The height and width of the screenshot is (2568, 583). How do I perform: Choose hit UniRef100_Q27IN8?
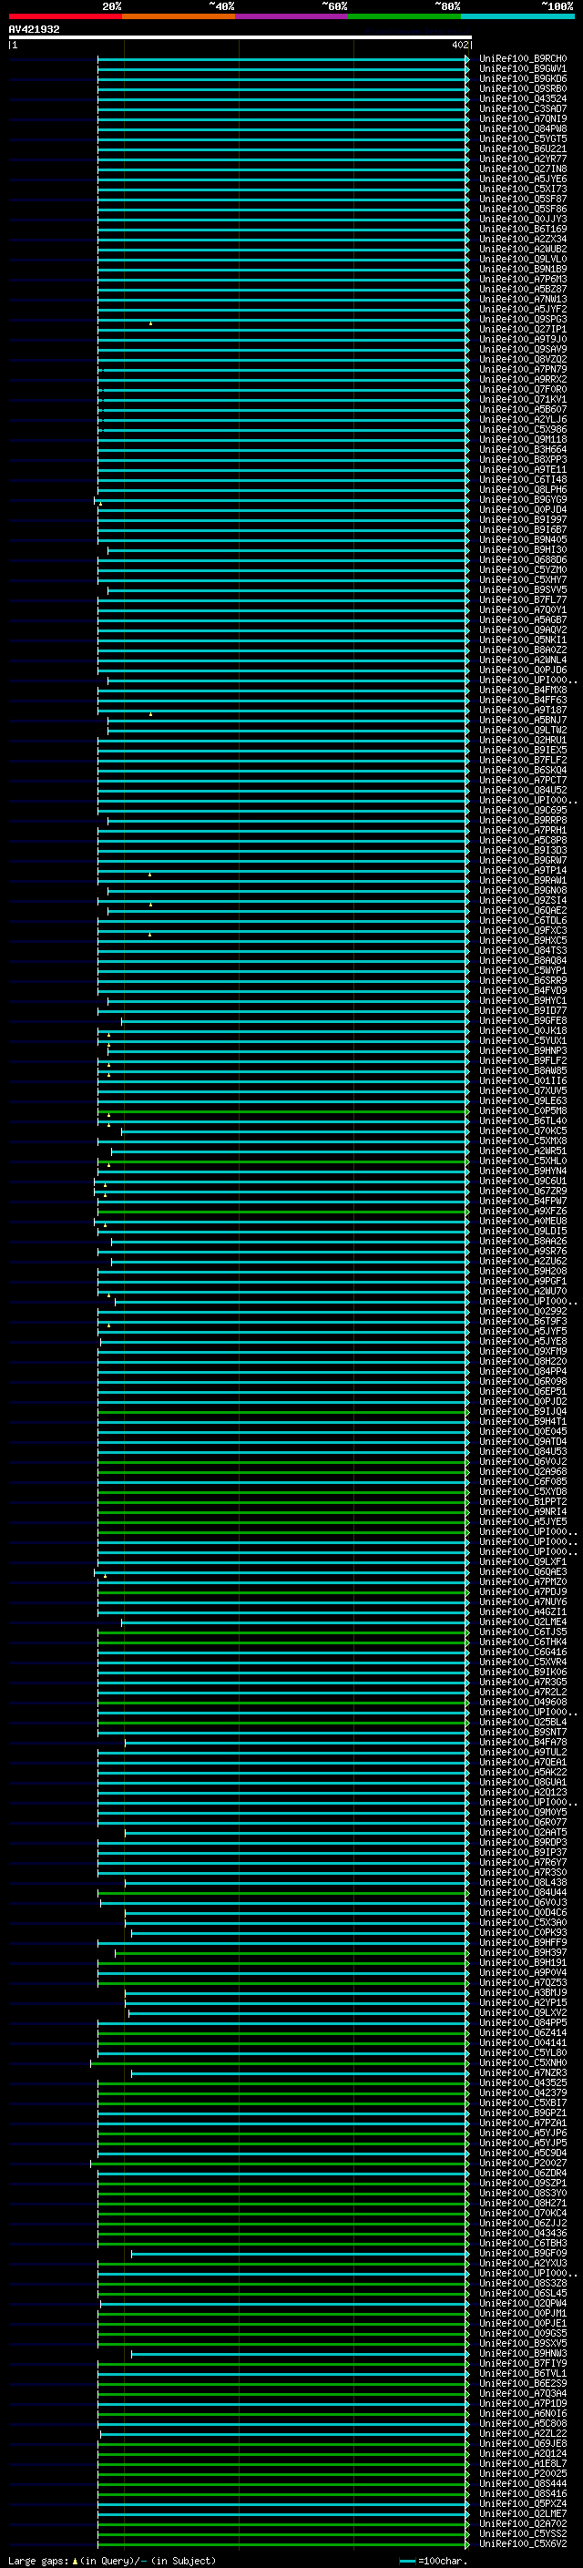(x=522, y=169)
